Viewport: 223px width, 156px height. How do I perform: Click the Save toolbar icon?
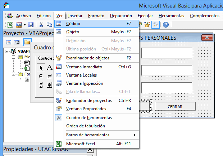point(31,25)
